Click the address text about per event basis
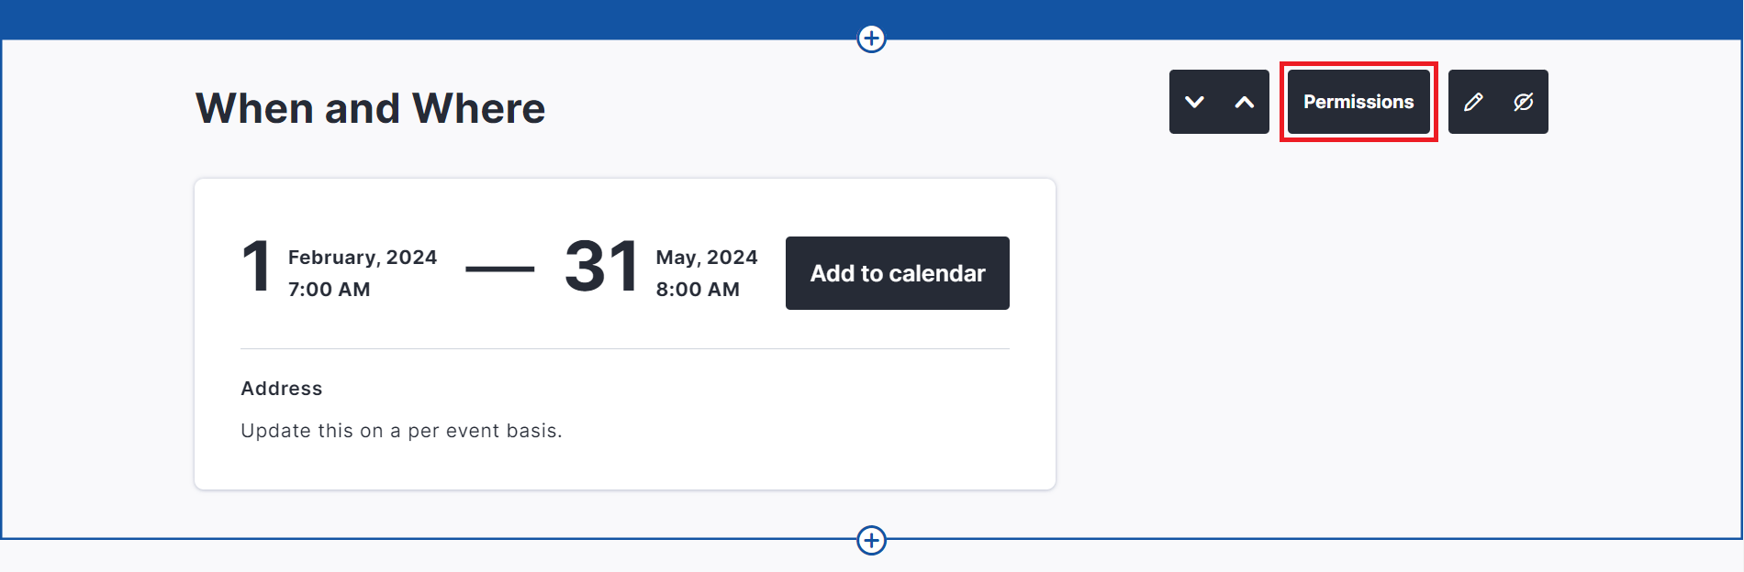Viewport: 1744px width, 572px height. pyautogui.click(x=401, y=431)
